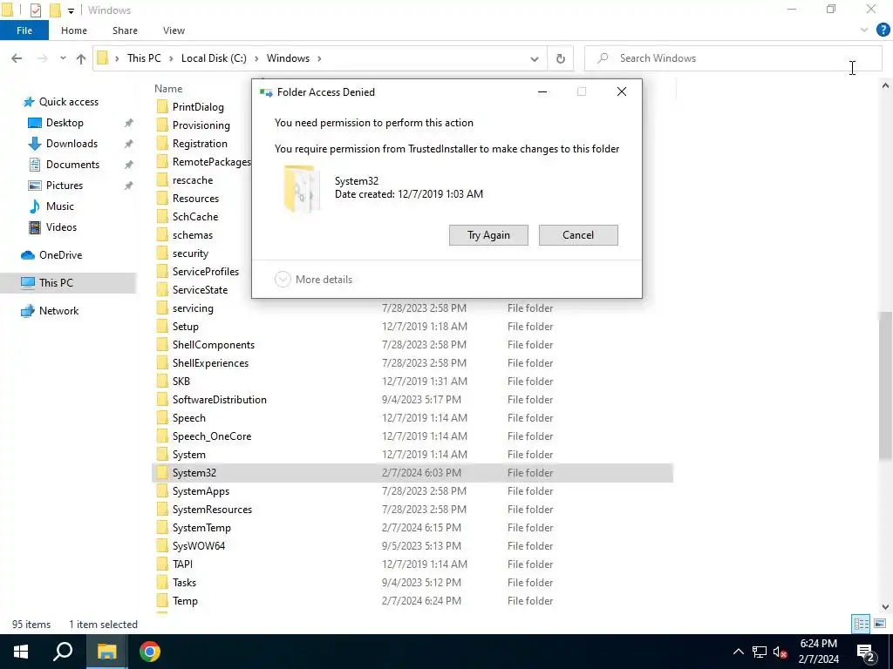Click the Properties quick access icon
This screenshot has width=893, height=669.
(35, 10)
